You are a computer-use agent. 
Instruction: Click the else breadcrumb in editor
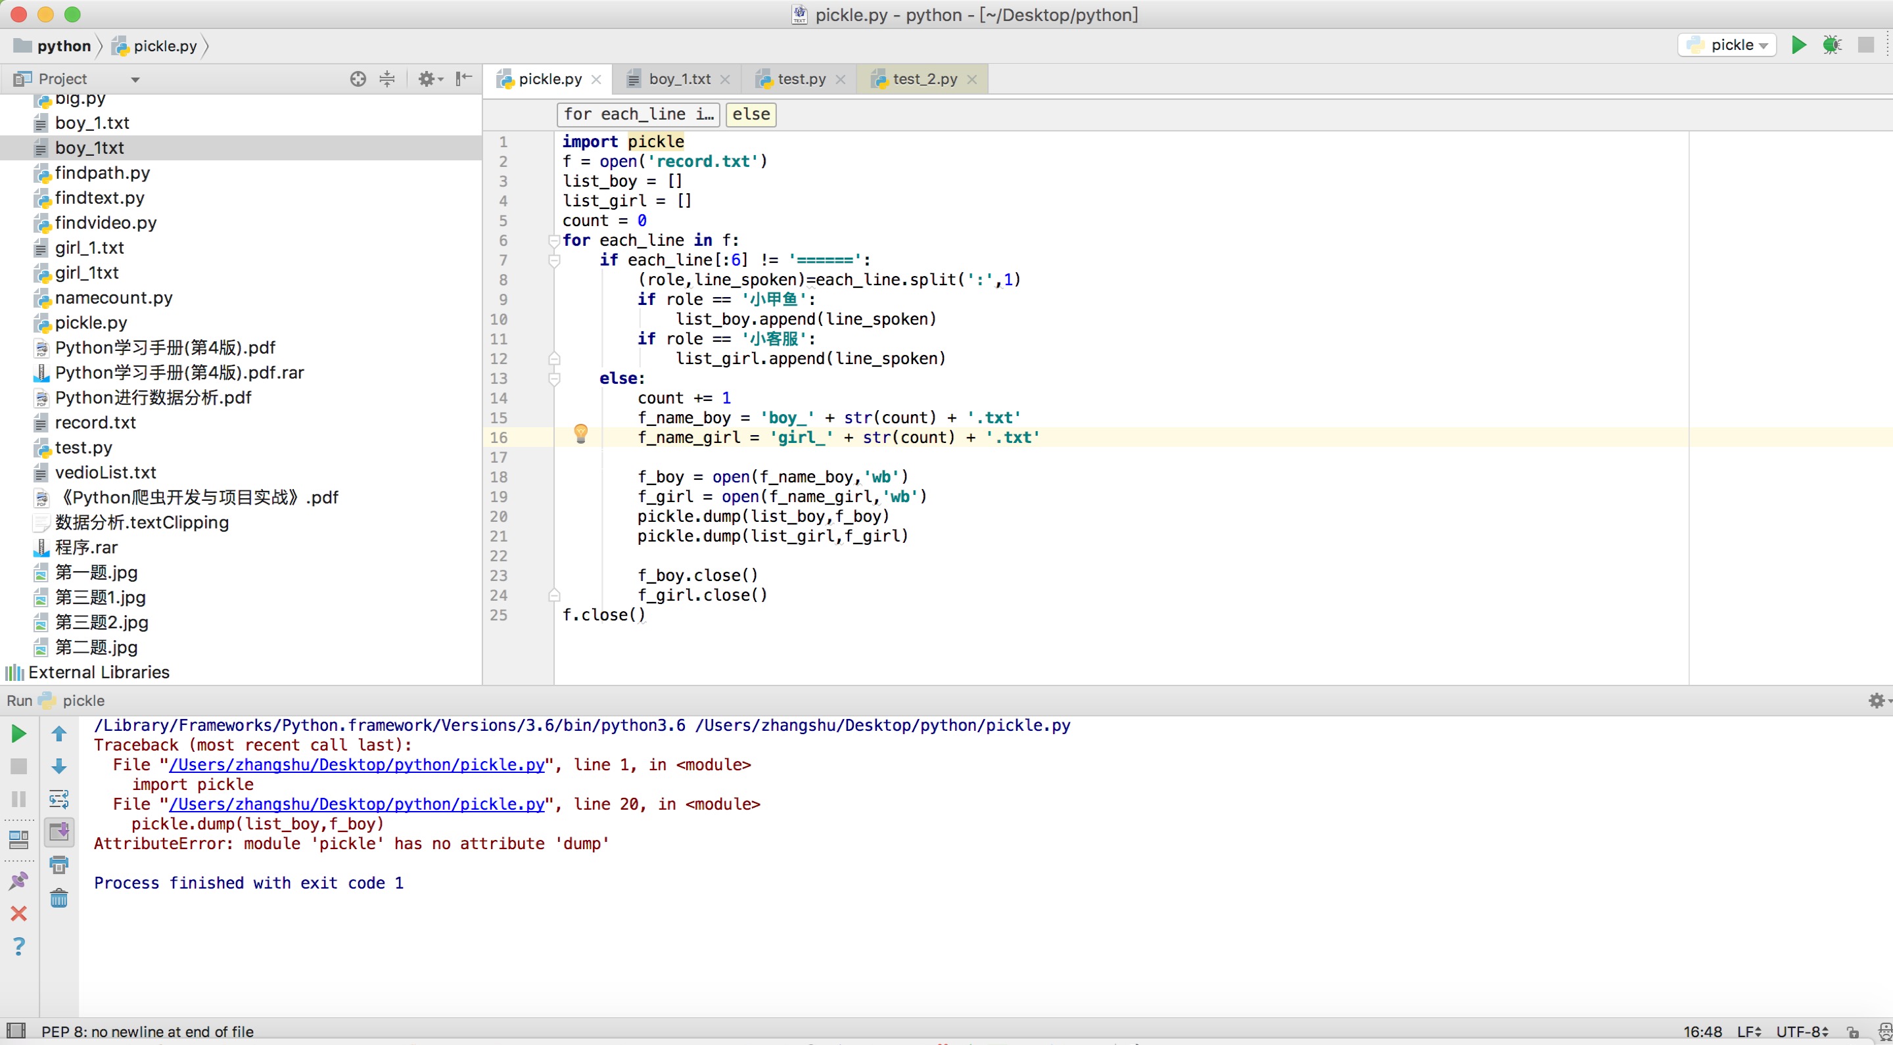[x=750, y=114]
